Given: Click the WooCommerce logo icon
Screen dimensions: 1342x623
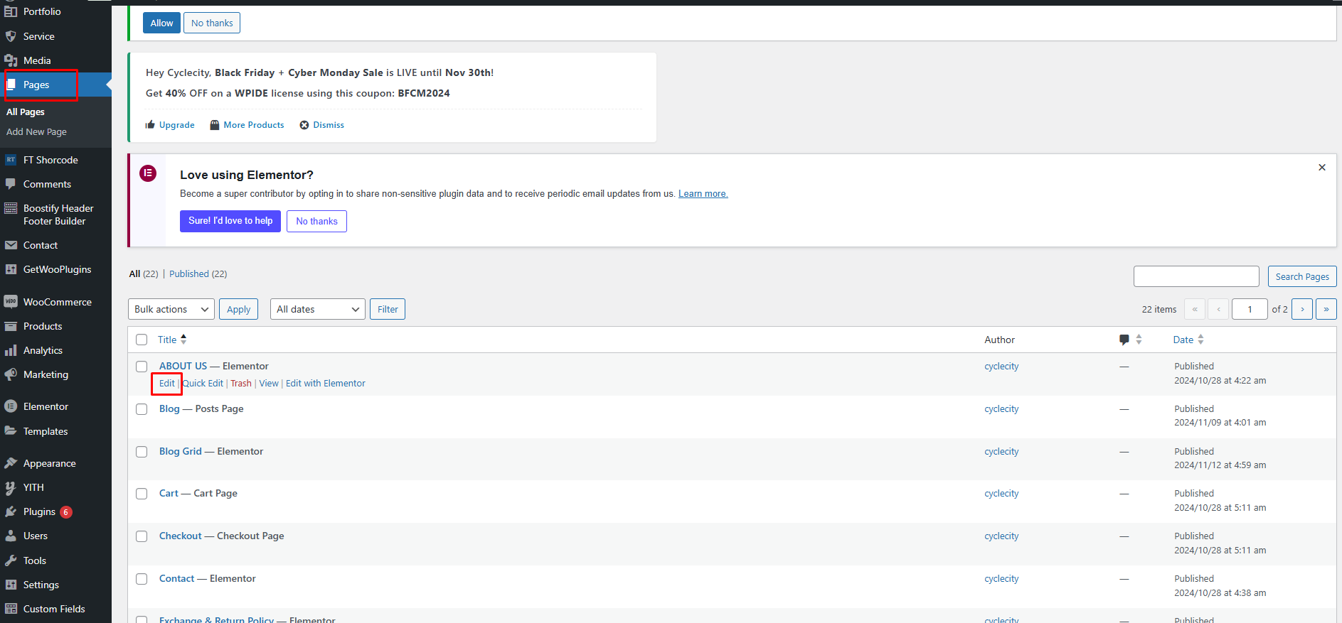Looking at the screenshot, I should click(x=11, y=302).
